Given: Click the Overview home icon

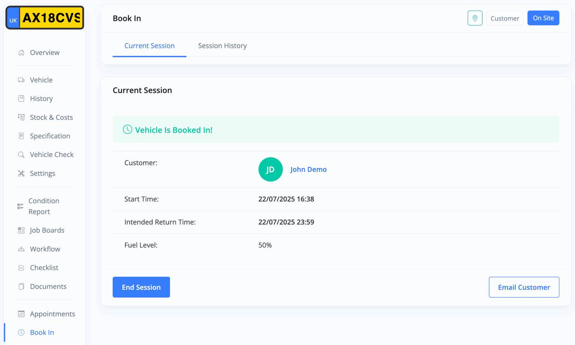Looking at the screenshot, I should pos(21,53).
